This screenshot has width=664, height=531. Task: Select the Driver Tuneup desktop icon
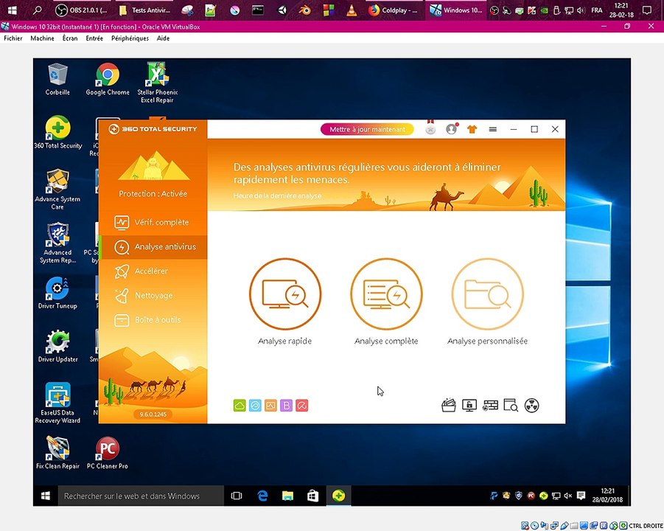(57, 292)
